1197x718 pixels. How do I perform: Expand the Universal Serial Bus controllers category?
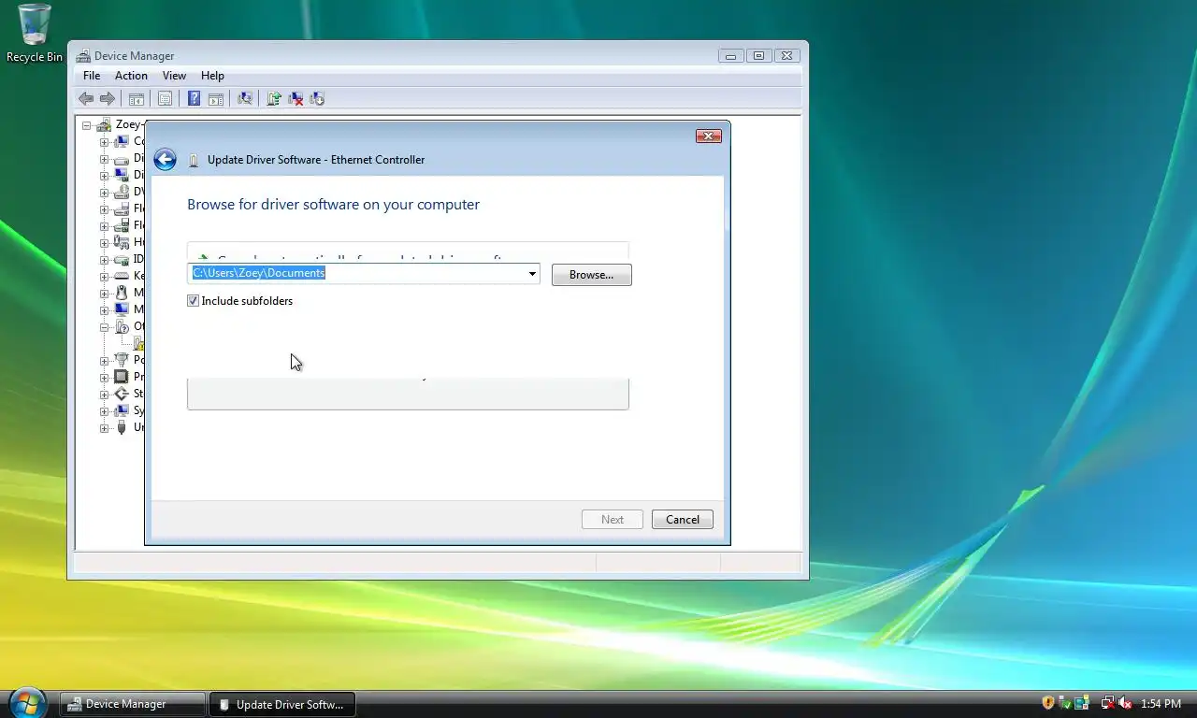click(104, 428)
